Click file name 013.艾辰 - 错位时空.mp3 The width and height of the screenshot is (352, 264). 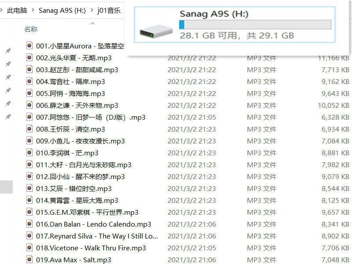pyautogui.click(x=74, y=189)
